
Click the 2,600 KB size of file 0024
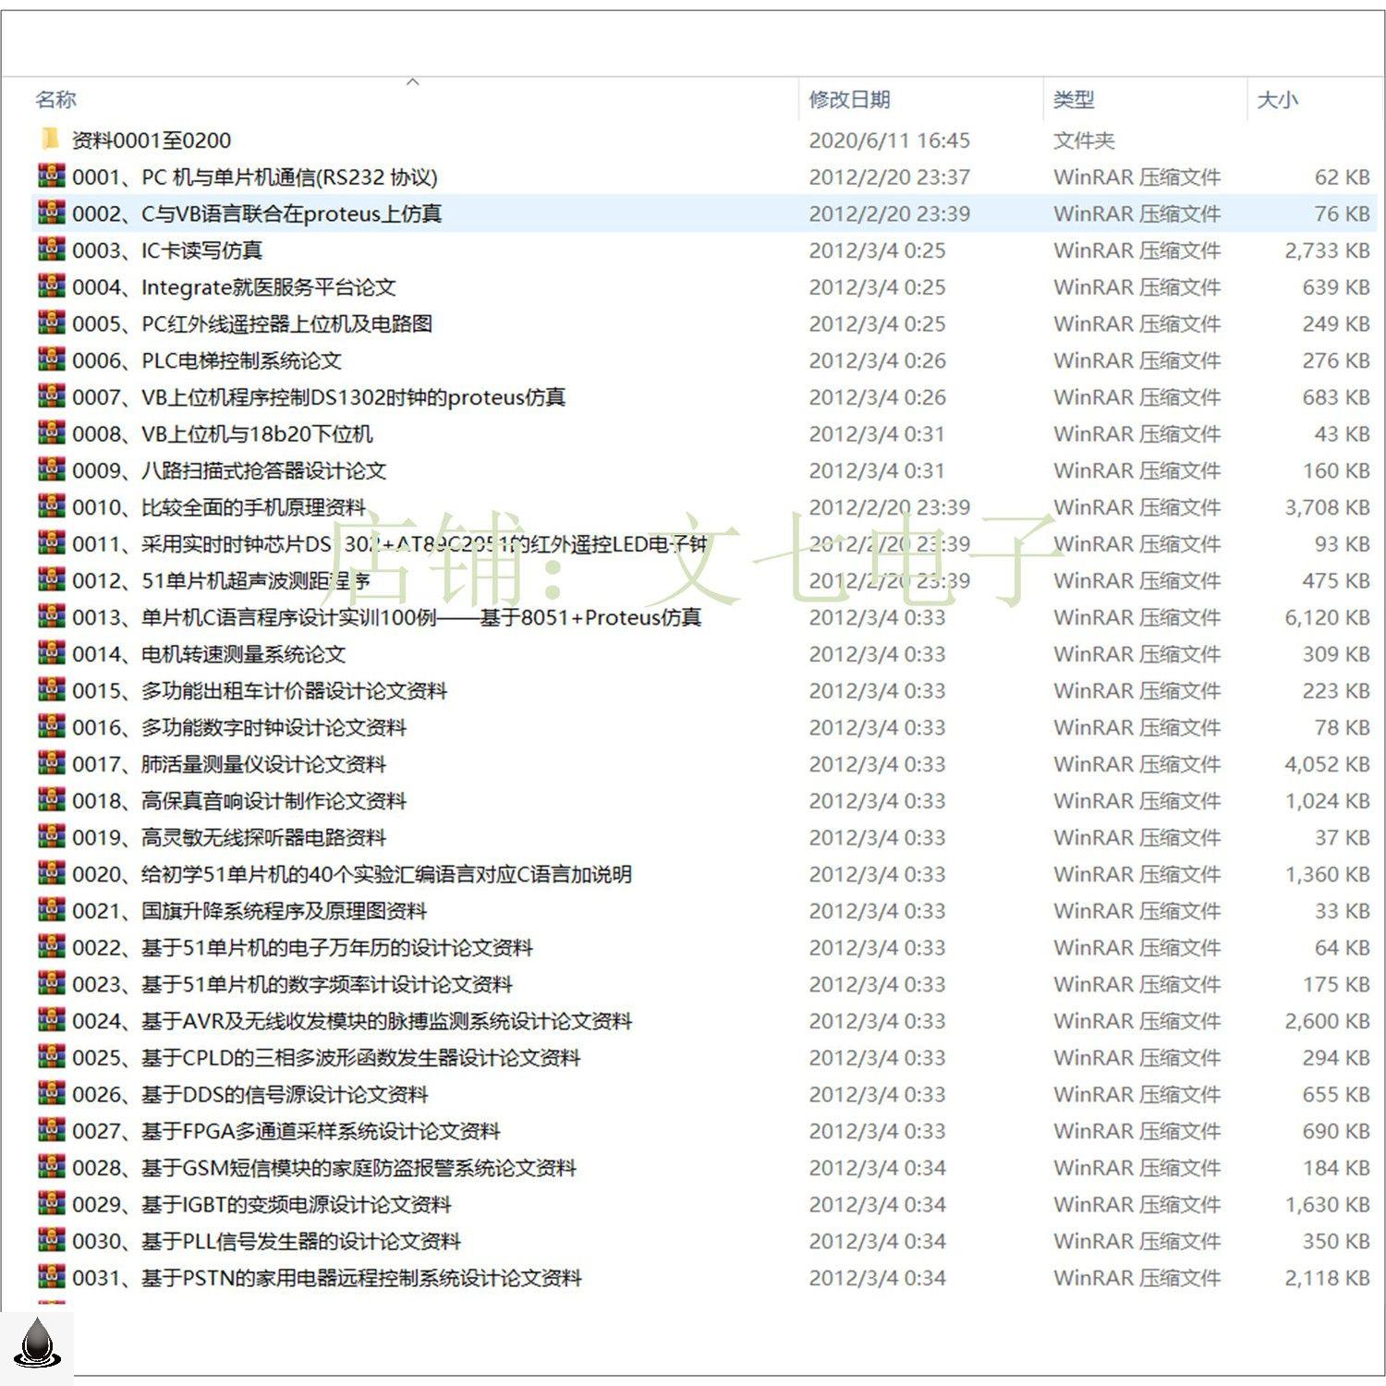click(1327, 1021)
